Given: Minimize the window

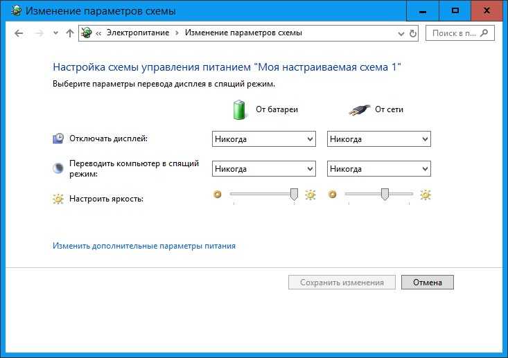Looking at the screenshot, I should pos(423,11).
